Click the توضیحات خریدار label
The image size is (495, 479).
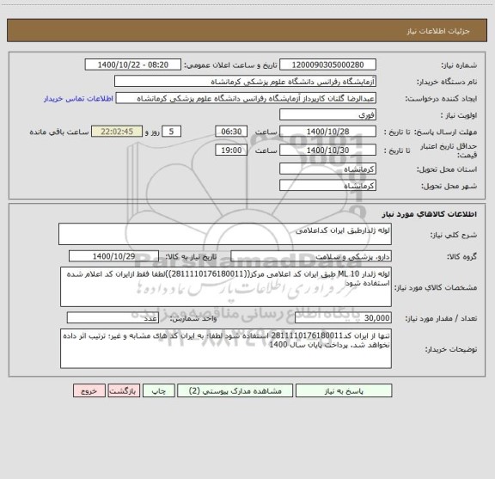point(451,349)
